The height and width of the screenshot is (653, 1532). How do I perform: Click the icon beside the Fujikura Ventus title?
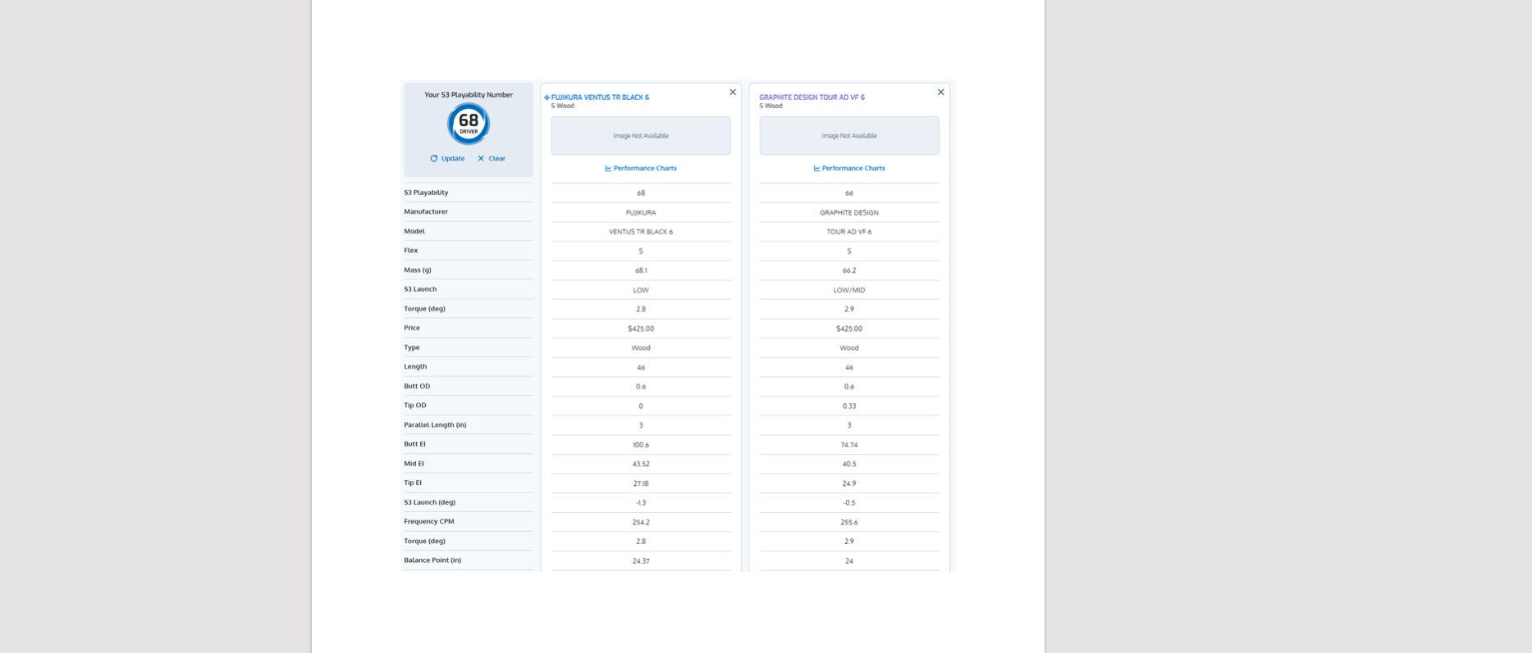coord(546,97)
